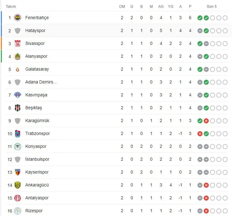The width and height of the screenshot is (232, 216).
Task: Click the Antalyaspor club logo
Action: (17, 198)
